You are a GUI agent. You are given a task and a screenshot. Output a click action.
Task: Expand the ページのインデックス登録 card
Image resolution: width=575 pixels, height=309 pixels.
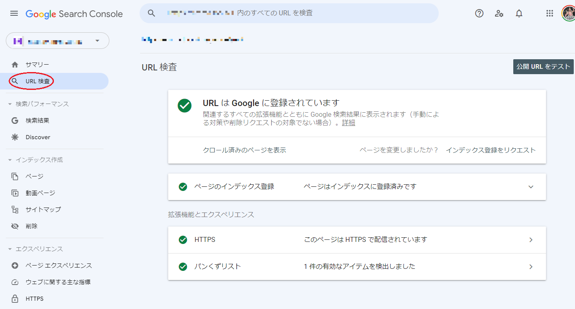click(x=531, y=187)
